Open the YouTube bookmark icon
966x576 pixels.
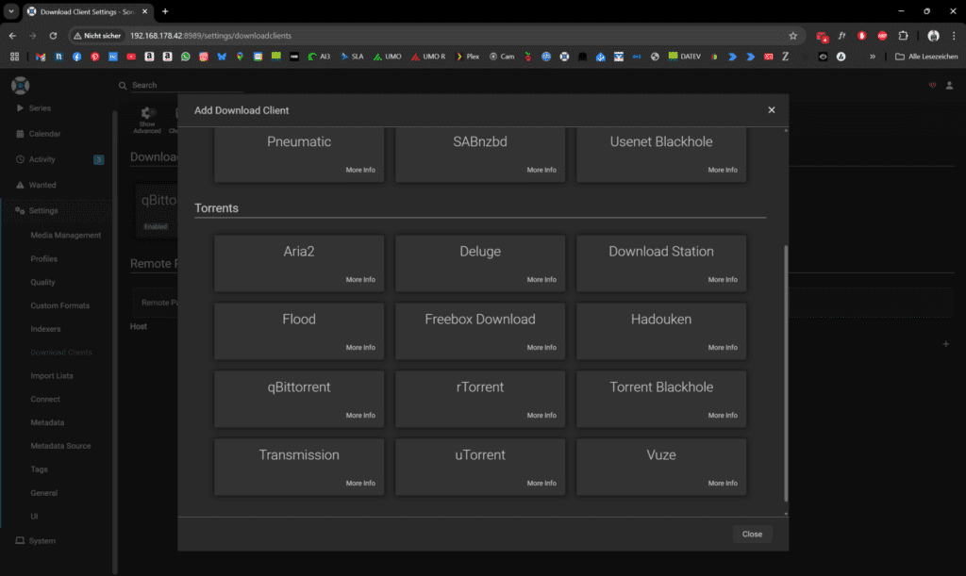[131, 57]
